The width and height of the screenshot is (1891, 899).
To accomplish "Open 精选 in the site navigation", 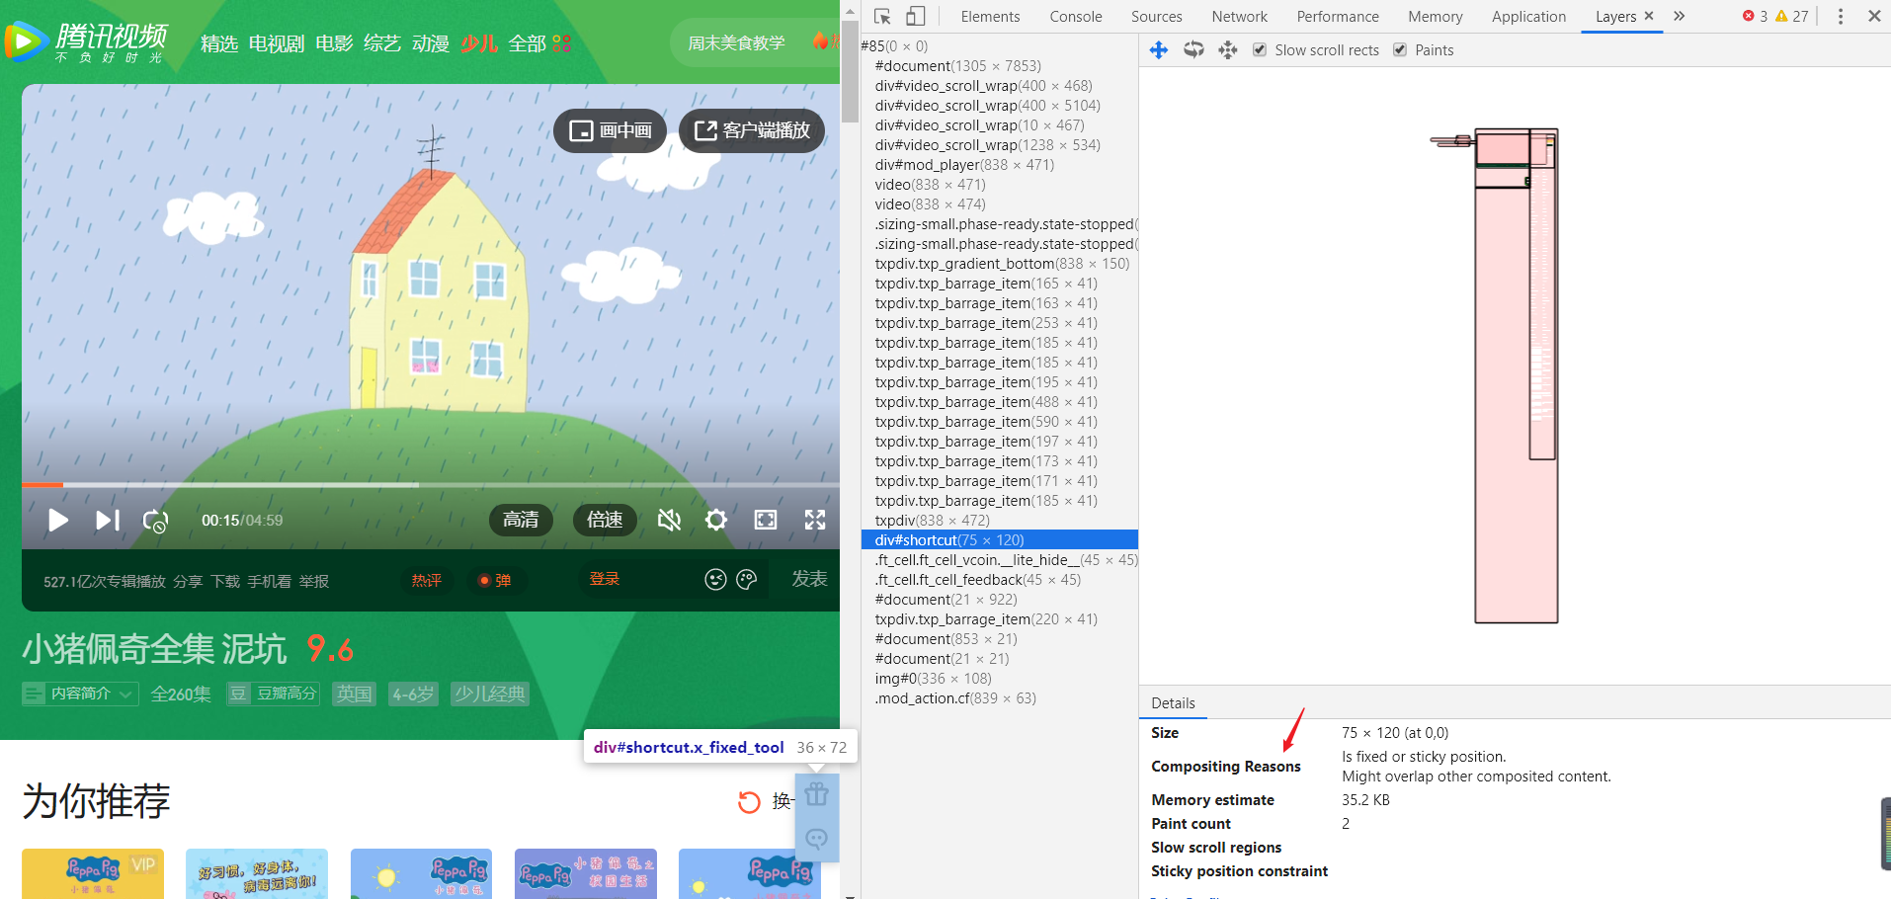I will 219,43.
